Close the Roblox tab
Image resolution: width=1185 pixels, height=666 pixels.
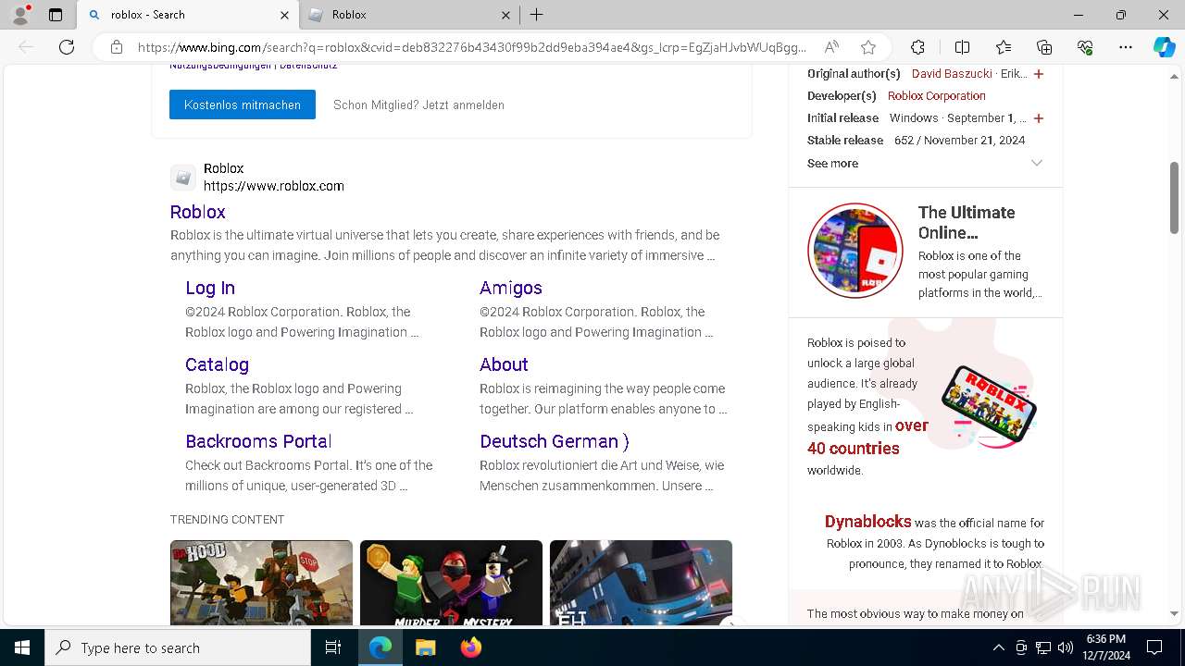click(505, 15)
